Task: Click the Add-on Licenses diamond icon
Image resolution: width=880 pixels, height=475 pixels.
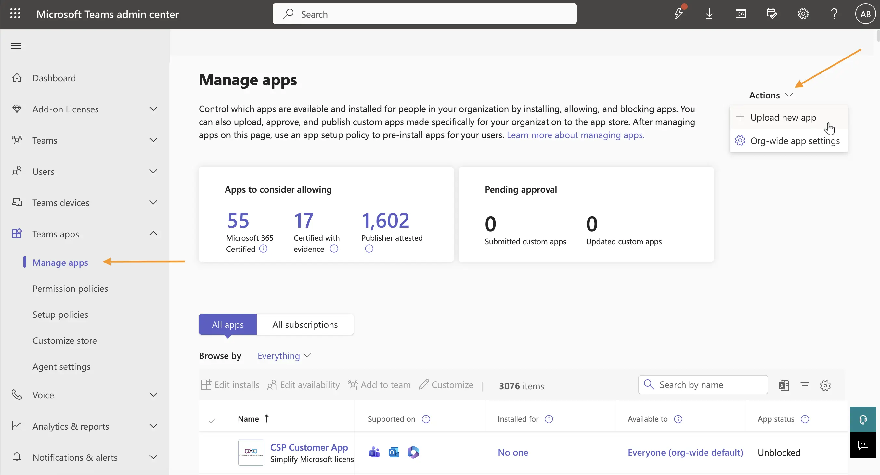Action: [17, 109]
